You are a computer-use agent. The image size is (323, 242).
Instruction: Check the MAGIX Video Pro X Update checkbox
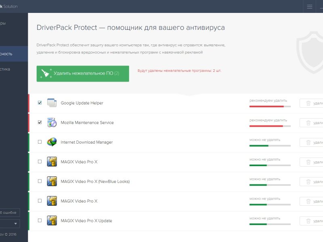[40, 220]
